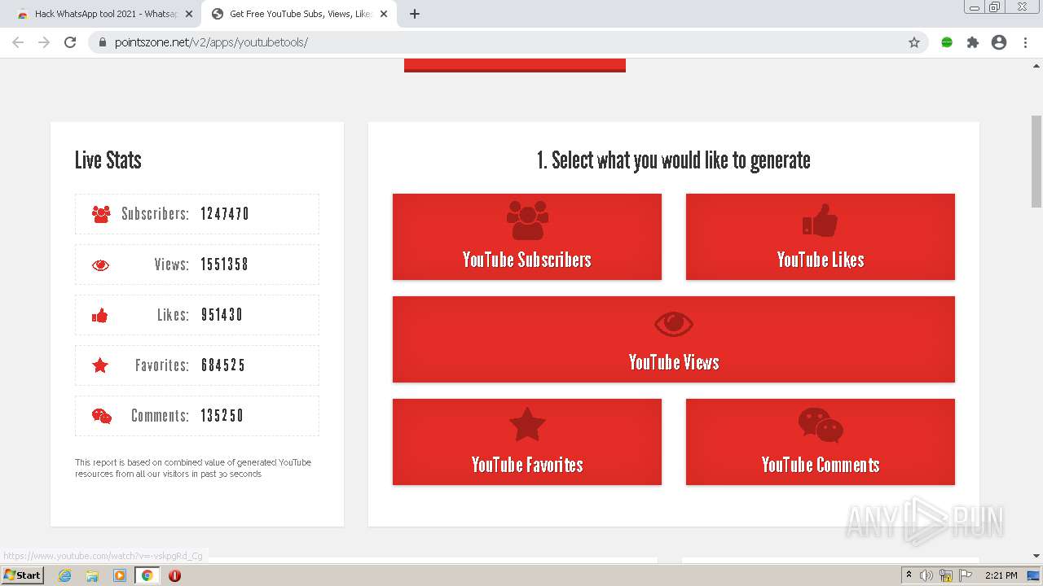
Task: Click the Comments count 135250
Action: (x=222, y=416)
